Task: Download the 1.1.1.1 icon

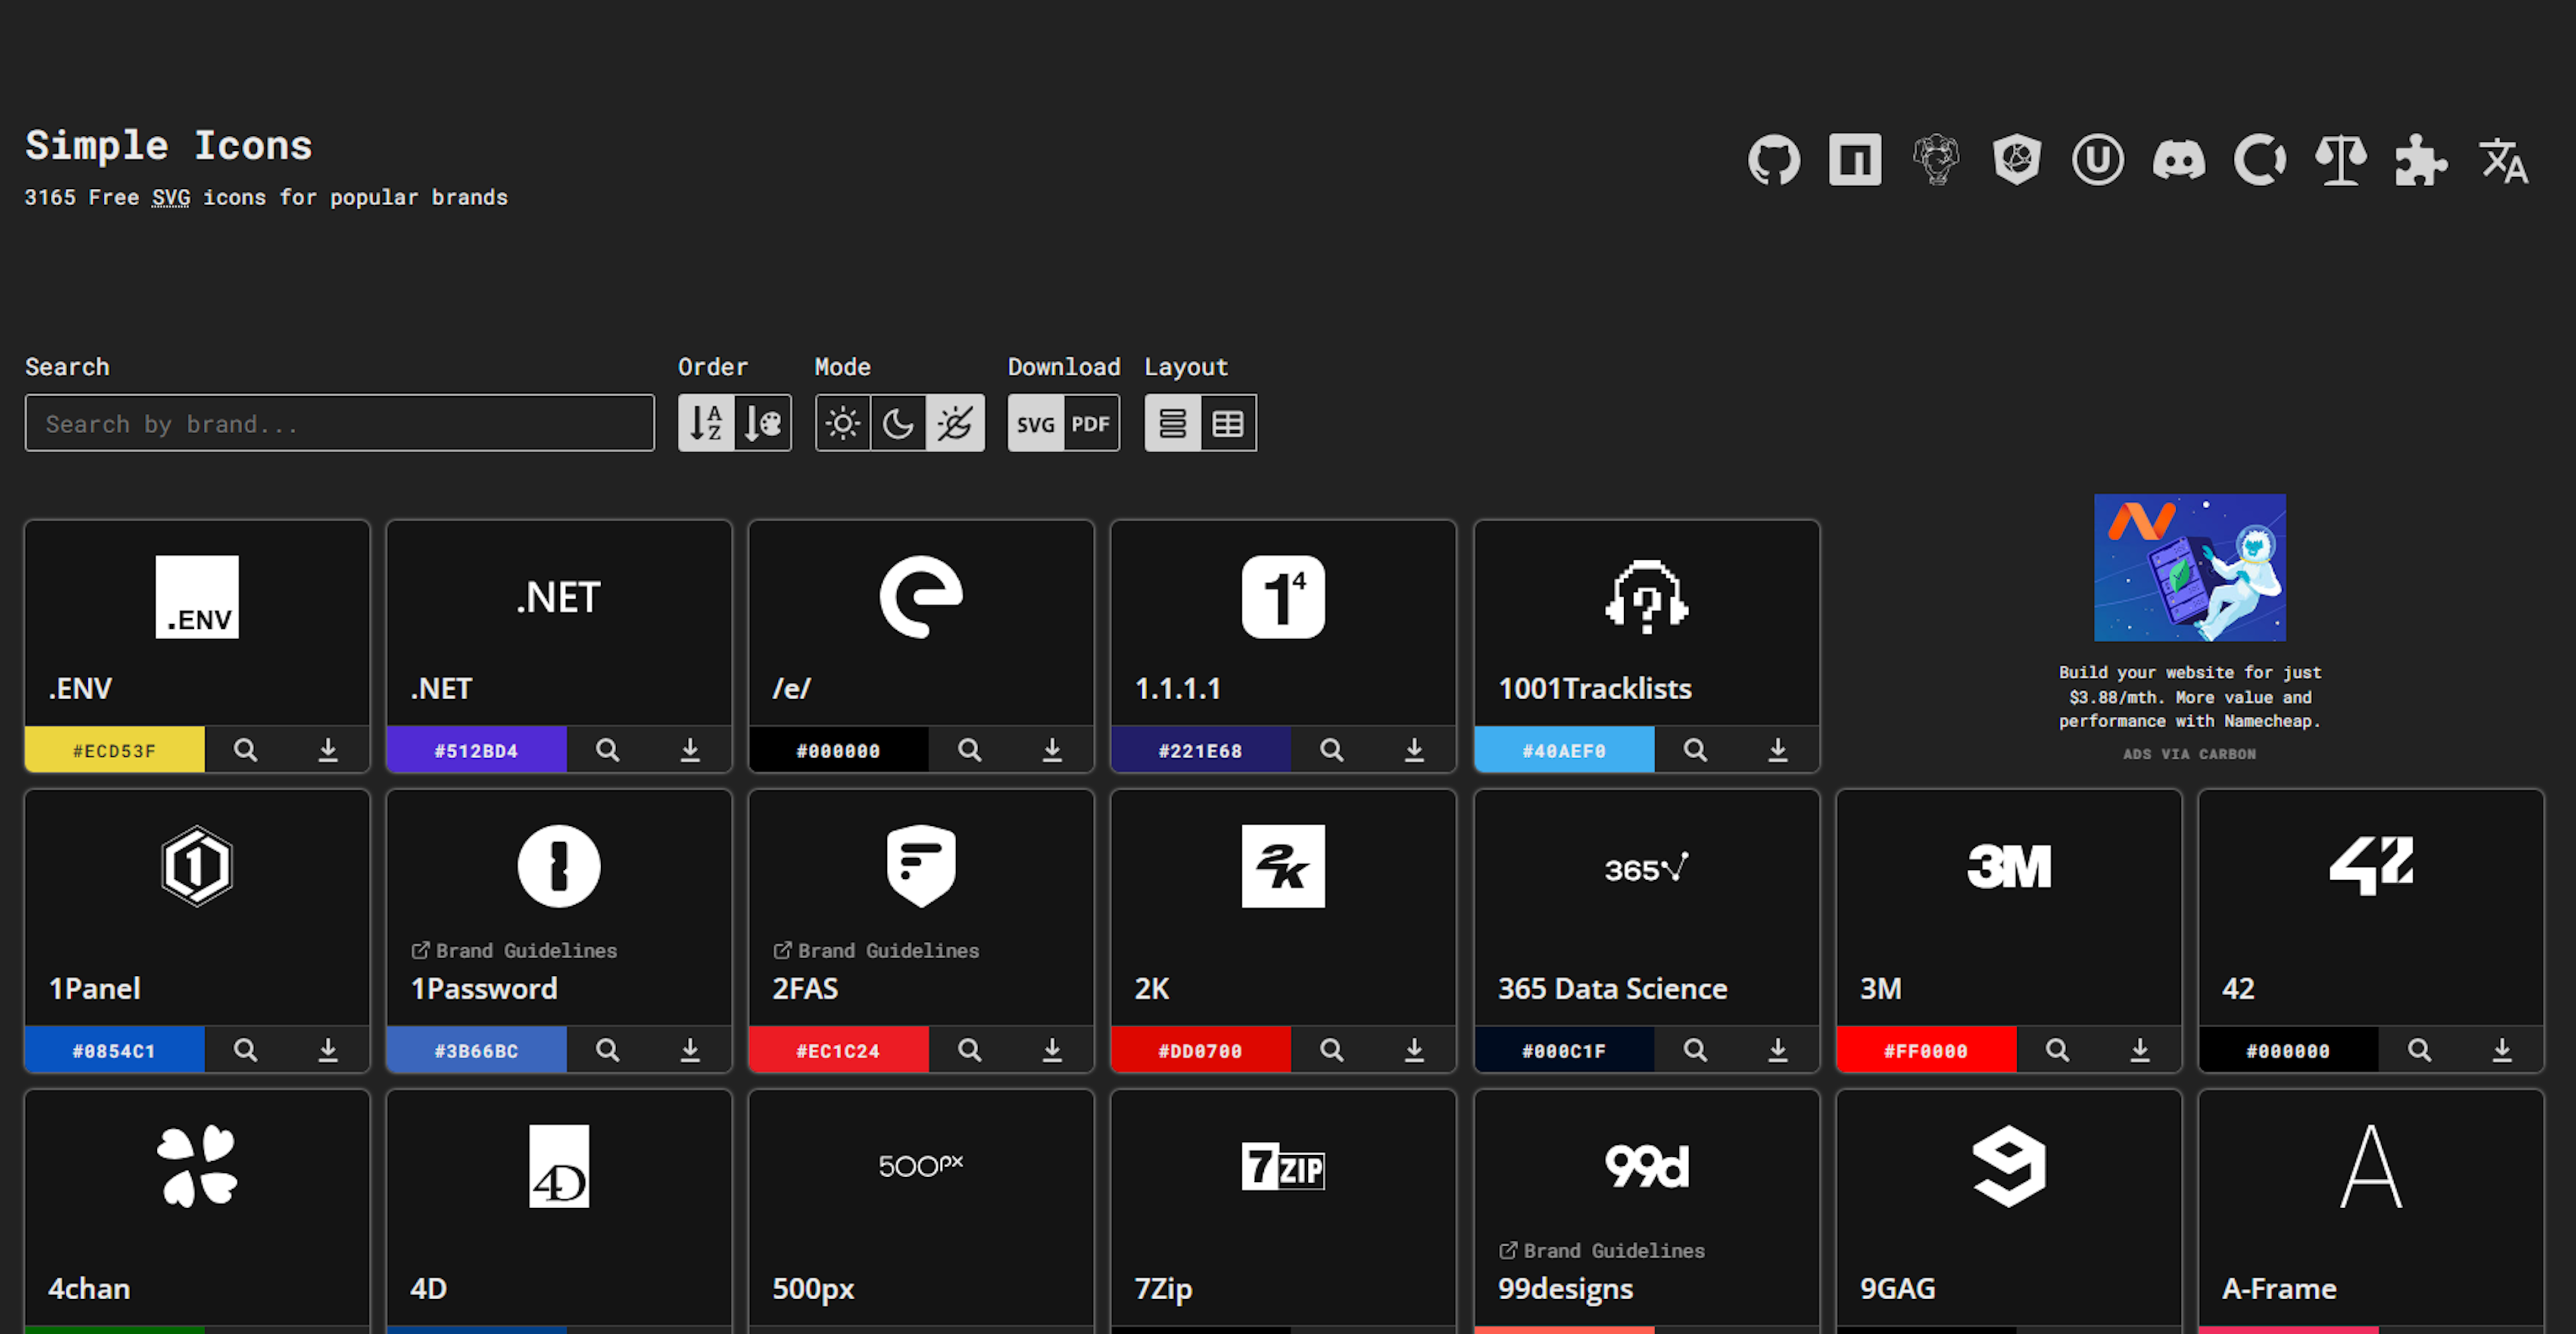Action: pos(1414,750)
